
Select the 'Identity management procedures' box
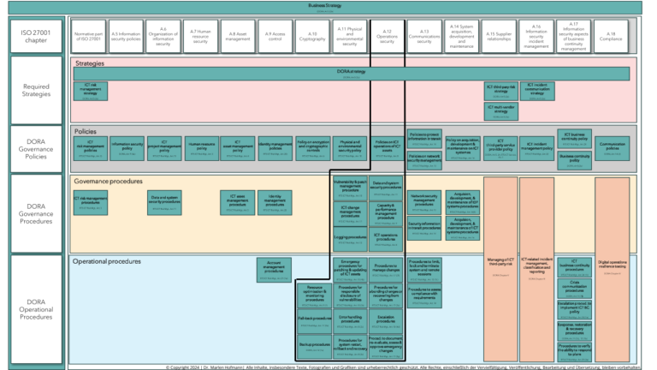[x=275, y=203]
